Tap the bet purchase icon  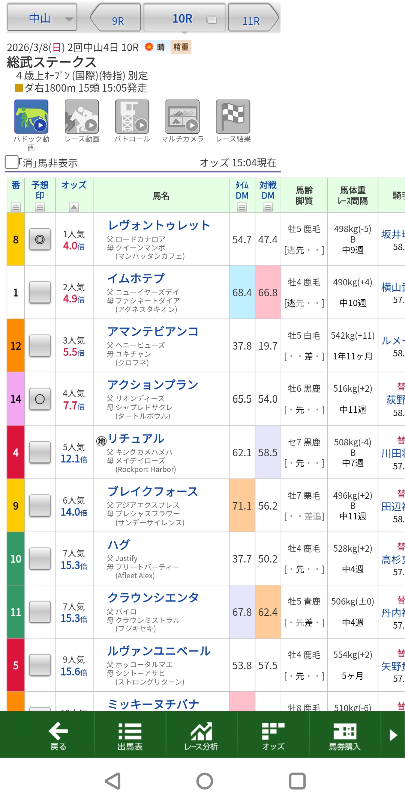click(345, 735)
